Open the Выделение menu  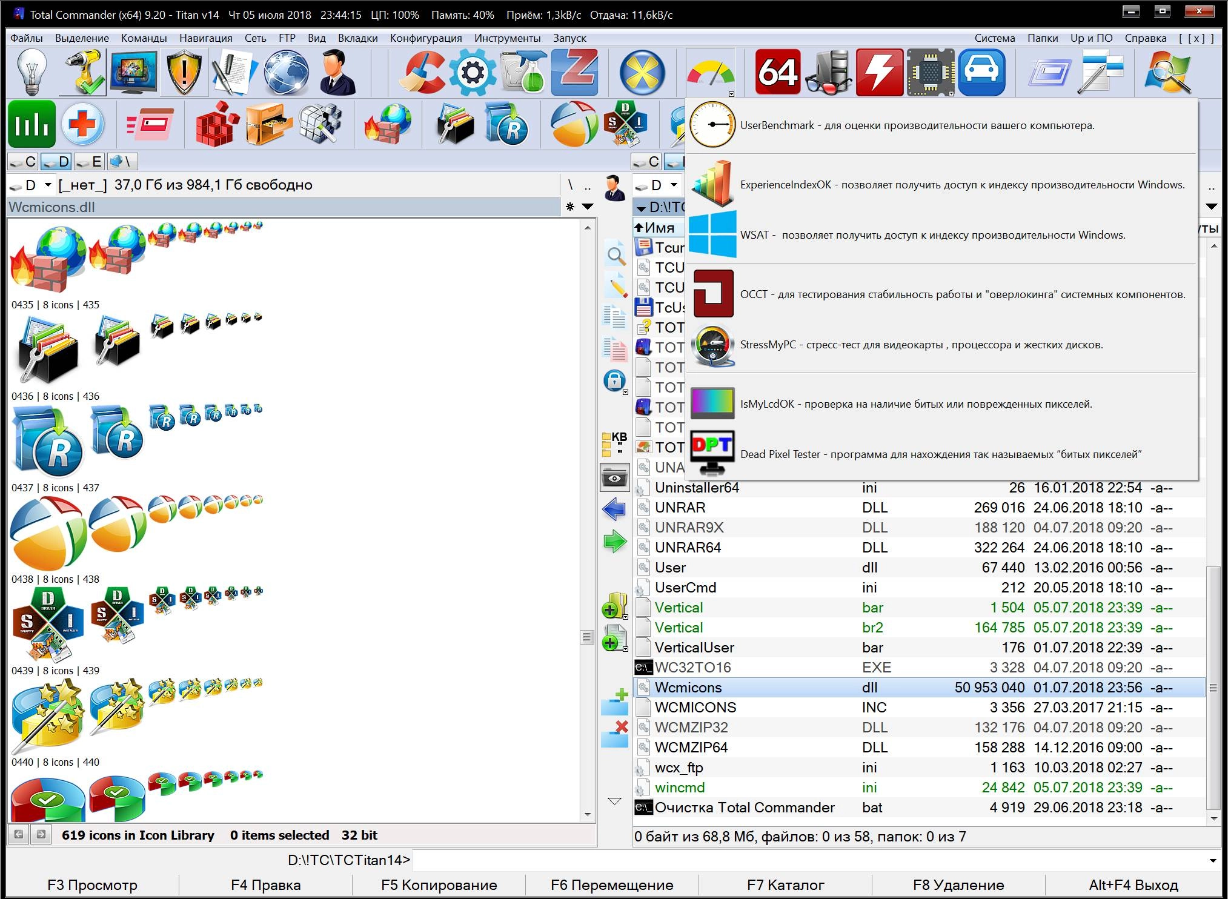pos(82,38)
